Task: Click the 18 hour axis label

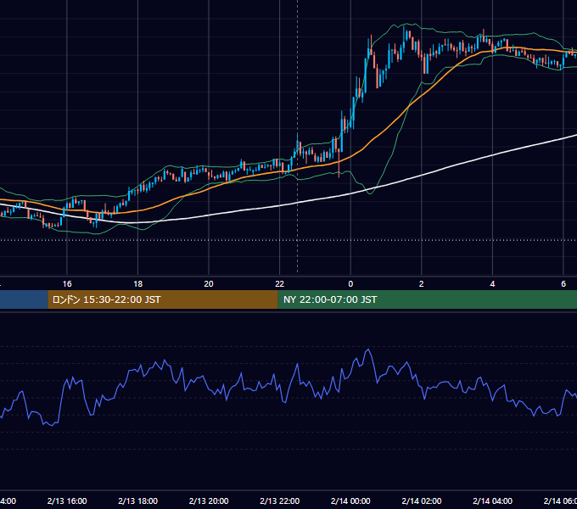Action: click(x=138, y=284)
